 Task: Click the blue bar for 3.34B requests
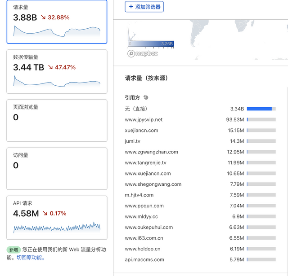259,109
